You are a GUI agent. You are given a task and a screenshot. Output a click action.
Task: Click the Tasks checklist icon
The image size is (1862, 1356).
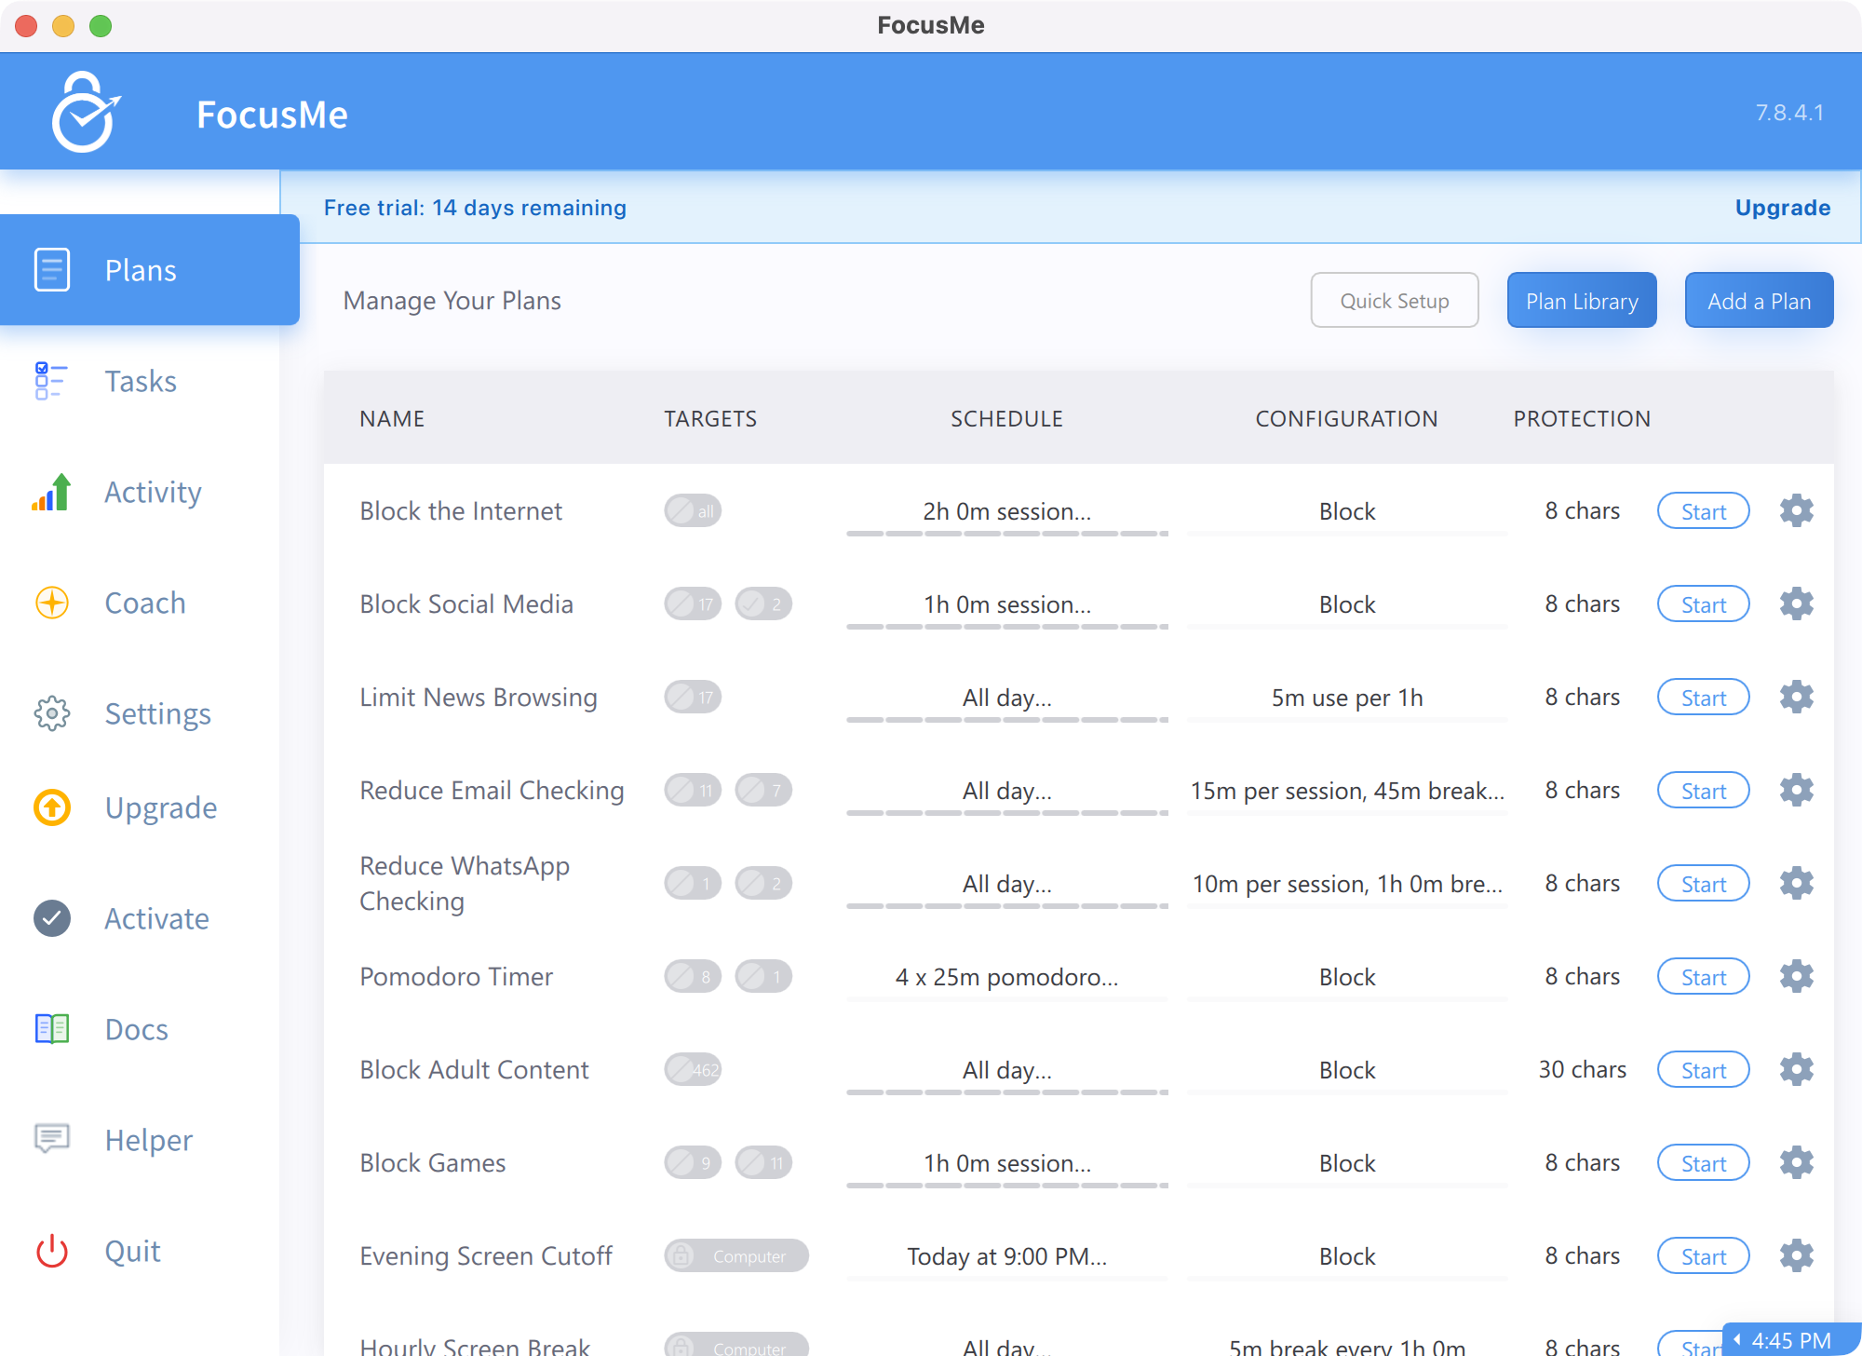tap(51, 381)
